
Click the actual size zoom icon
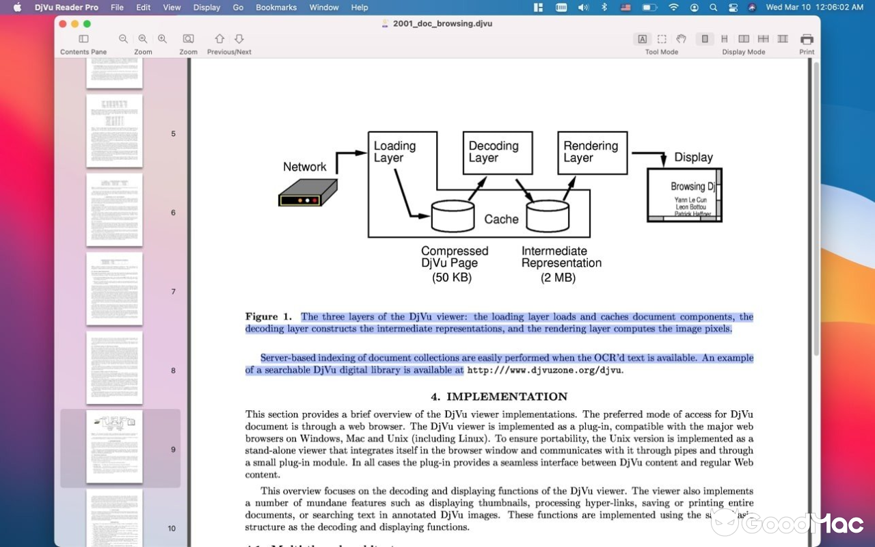[143, 39]
